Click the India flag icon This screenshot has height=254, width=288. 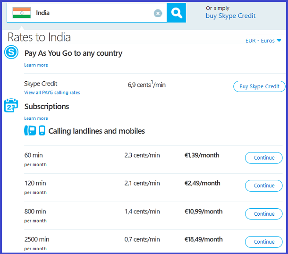click(x=22, y=13)
